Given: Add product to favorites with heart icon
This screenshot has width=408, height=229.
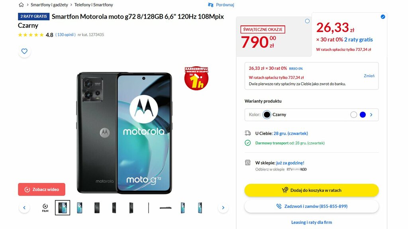Looking at the screenshot, I should pyautogui.click(x=24, y=51).
